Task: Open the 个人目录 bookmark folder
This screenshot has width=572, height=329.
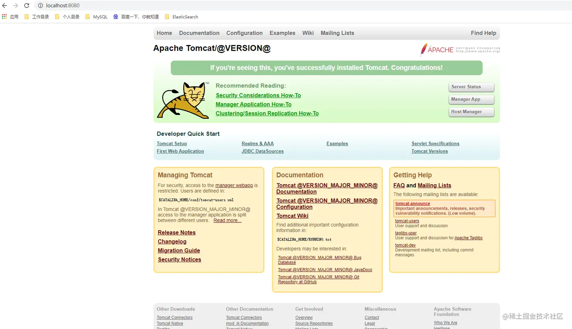Action: coord(67,17)
